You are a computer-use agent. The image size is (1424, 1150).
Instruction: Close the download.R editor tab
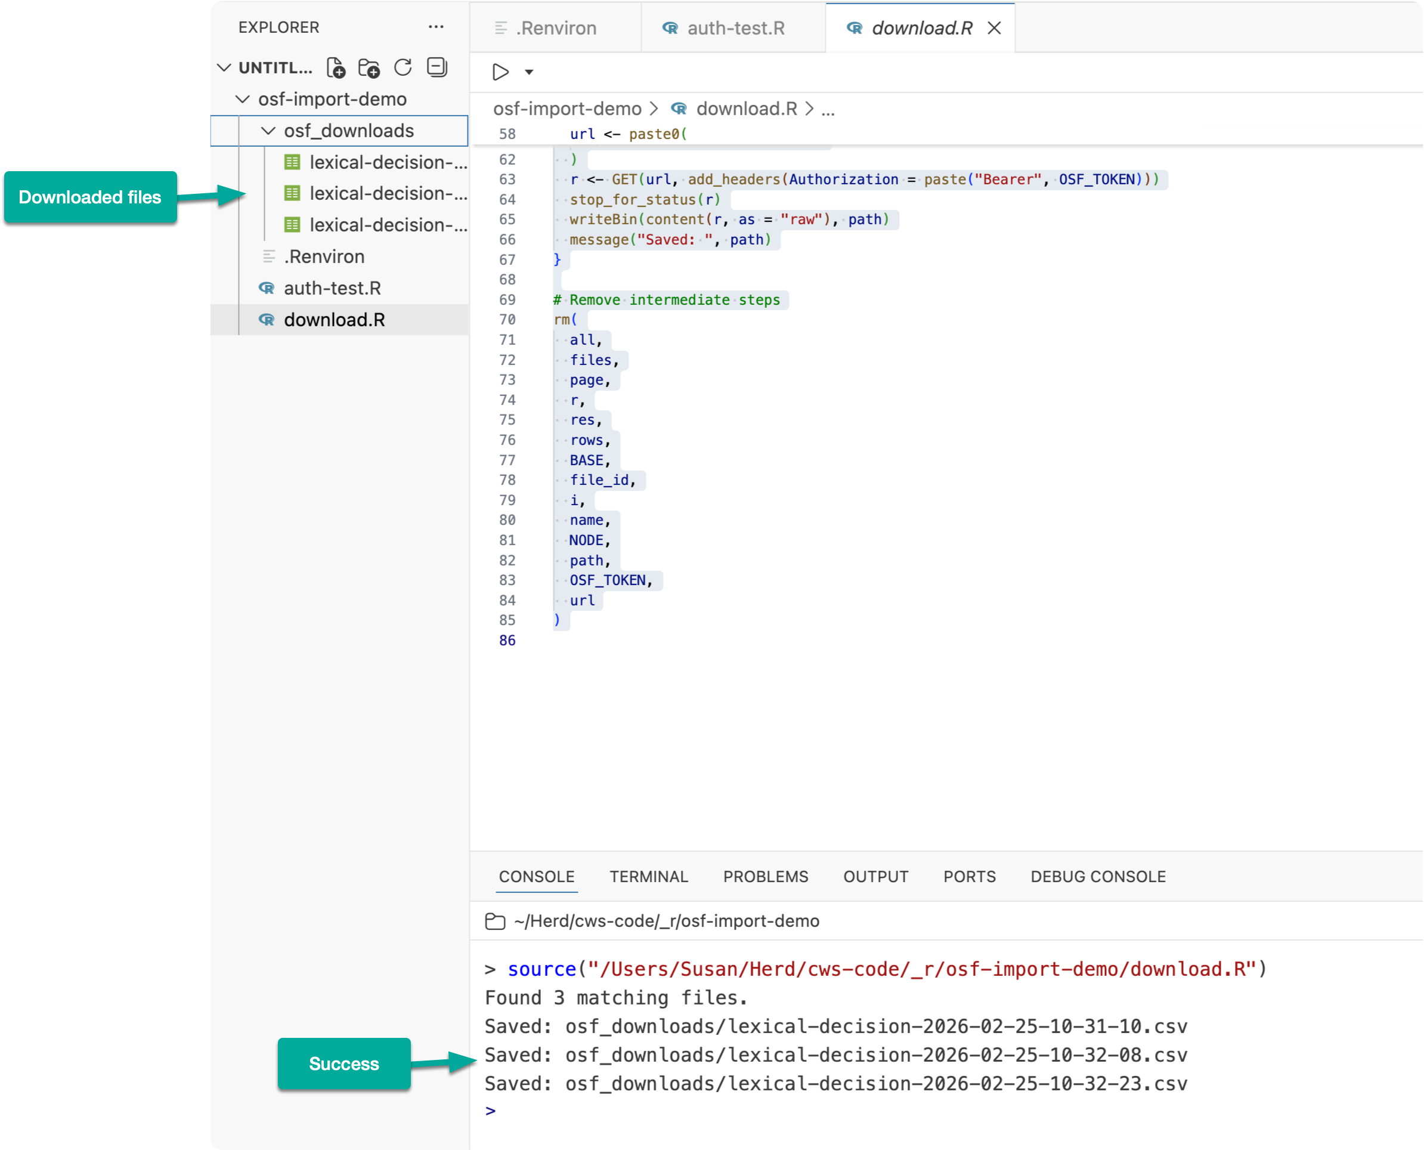click(993, 28)
